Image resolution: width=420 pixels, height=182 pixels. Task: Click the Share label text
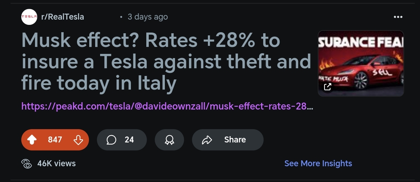(x=235, y=140)
